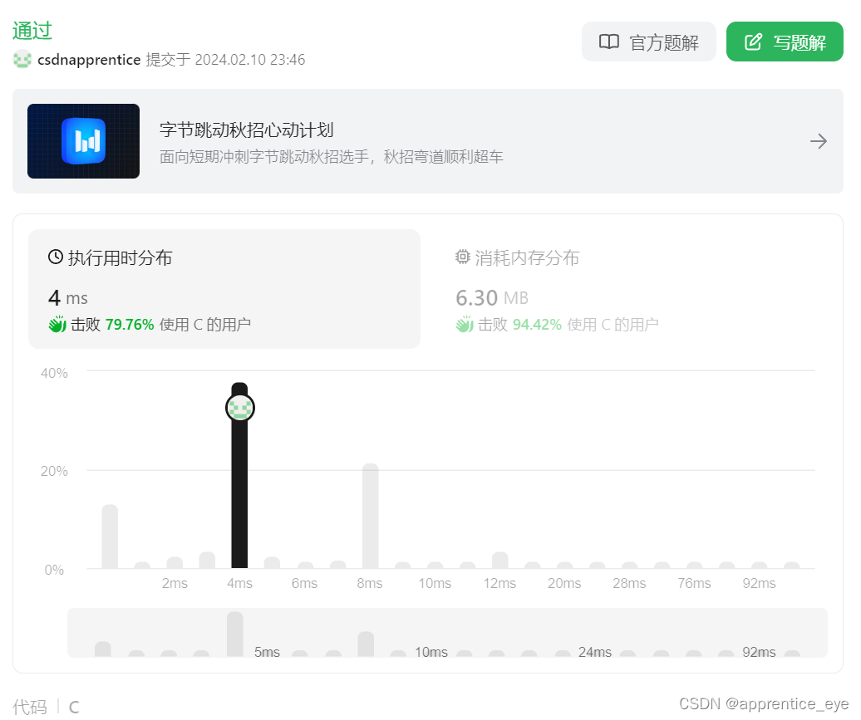The width and height of the screenshot is (861, 720).
Task: Open the 官方题解 official solution button
Action: [x=648, y=42]
